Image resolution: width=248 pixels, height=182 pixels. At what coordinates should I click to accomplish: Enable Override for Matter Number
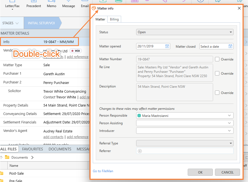pos(217,59)
